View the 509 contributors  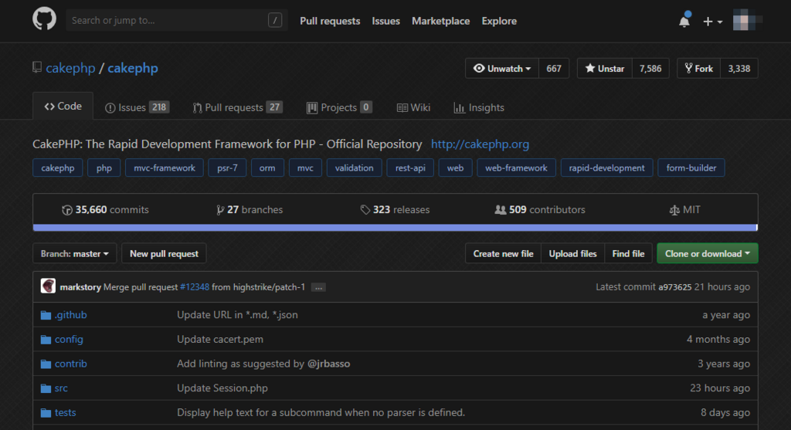pyautogui.click(x=540, y=210)
